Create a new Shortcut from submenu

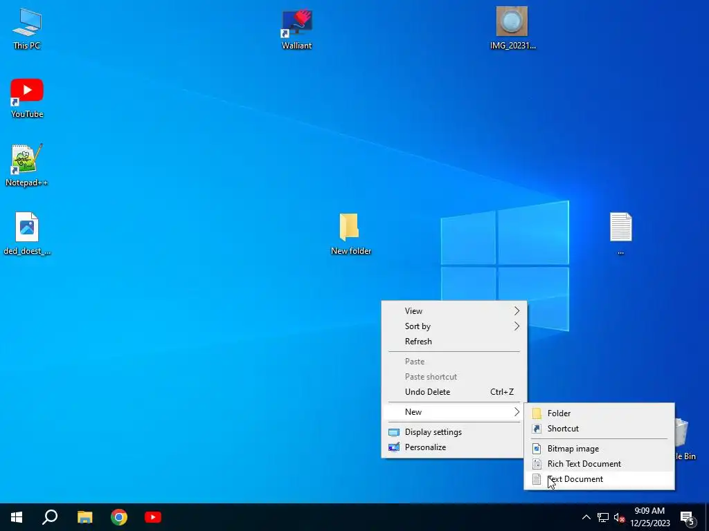coord(599,429)
